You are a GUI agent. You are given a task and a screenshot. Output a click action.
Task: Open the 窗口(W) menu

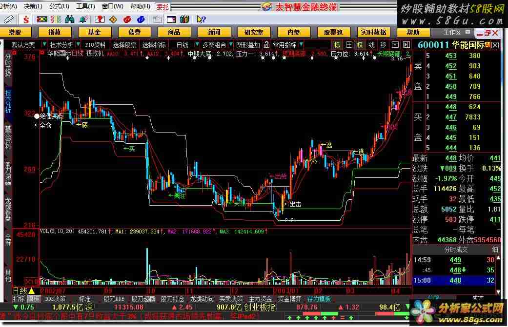(112, 6)
